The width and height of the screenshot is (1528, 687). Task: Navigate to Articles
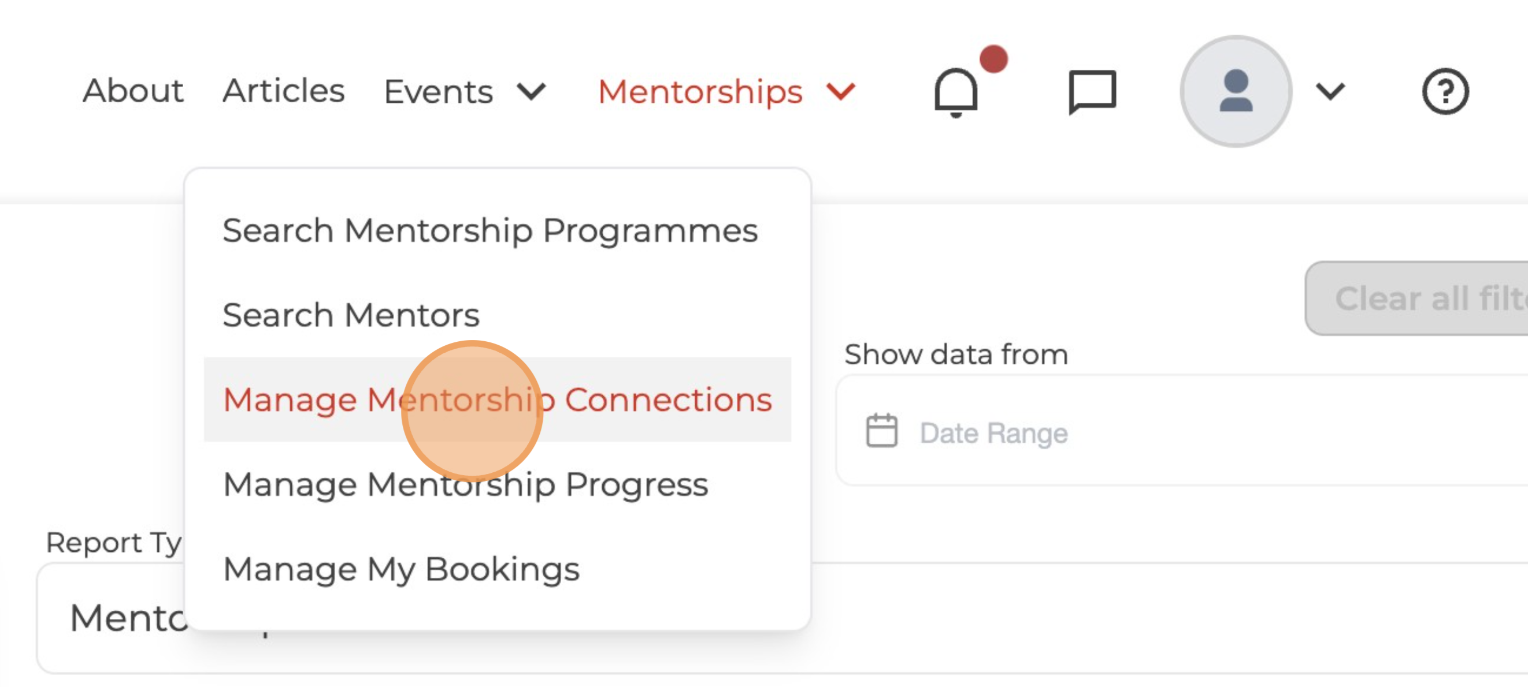tap(284, 91)
